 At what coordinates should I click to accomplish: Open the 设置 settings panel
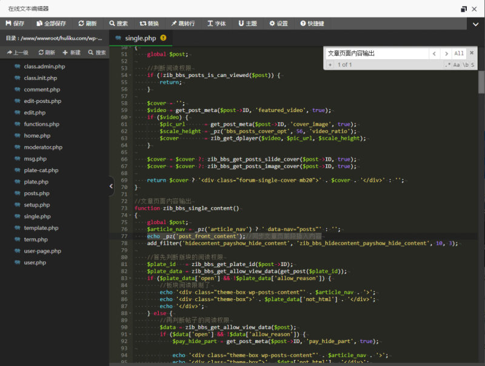pyautogui.click(x=278, y=24)
